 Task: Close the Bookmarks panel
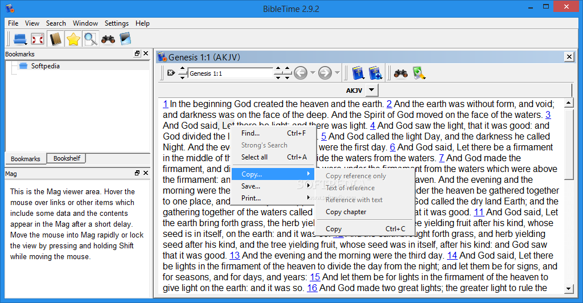coord(146,54)
